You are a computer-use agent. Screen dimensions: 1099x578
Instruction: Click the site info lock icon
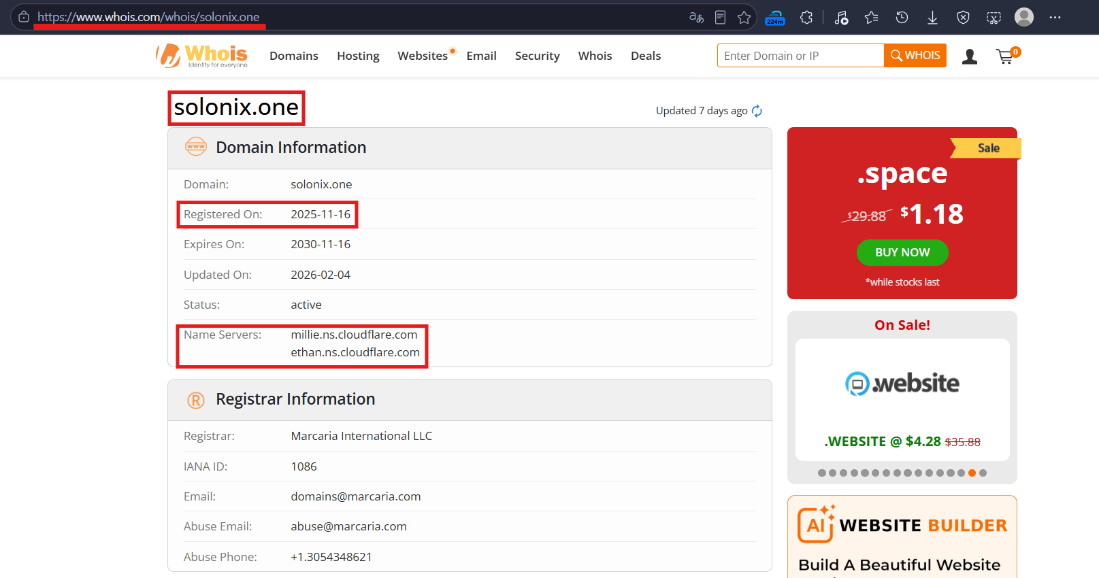(x=24, y=17)
